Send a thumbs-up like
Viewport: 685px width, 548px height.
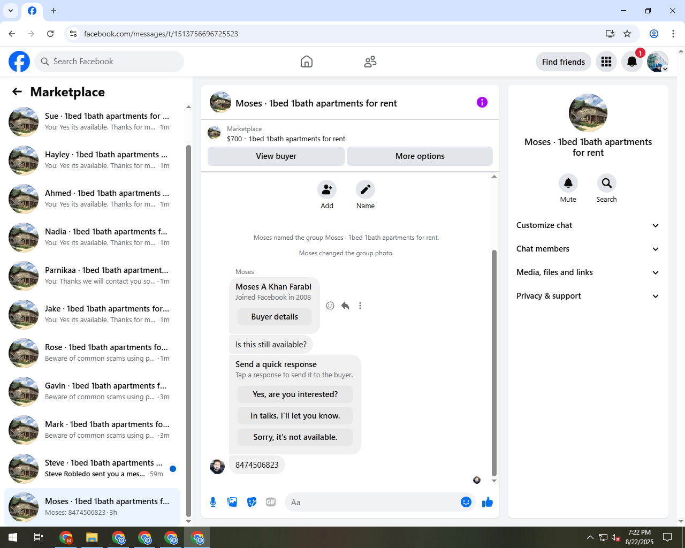point(487,502)
